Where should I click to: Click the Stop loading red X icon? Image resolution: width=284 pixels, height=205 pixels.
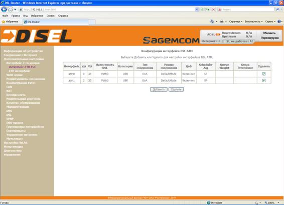pos(214,10)
